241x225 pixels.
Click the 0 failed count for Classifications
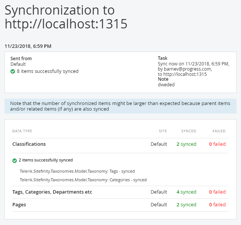(x=217, y=144)
